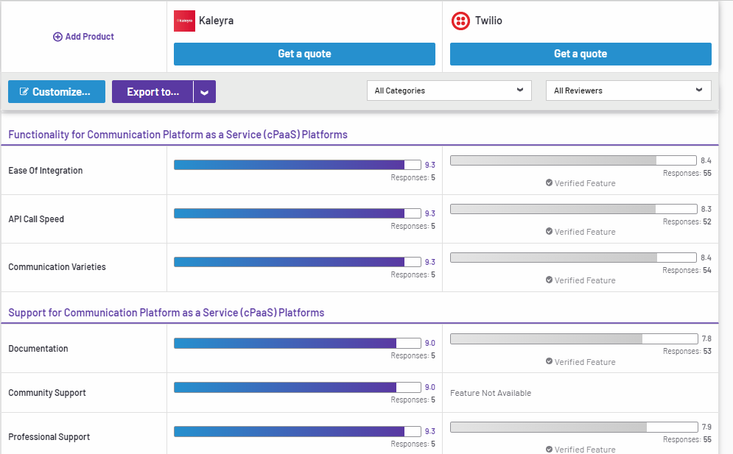Click the edit icon on Customize button

(x=24, y=91)
